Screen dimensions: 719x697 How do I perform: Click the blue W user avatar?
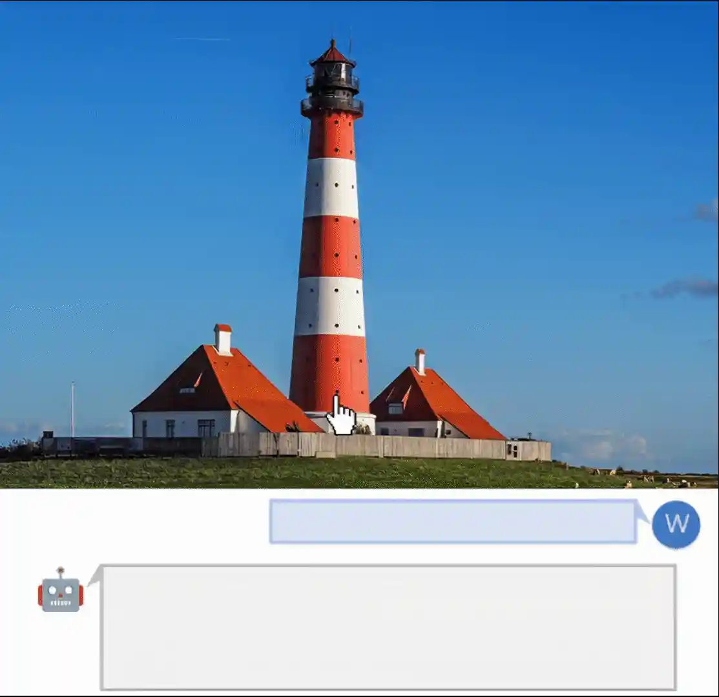coord(676,524)
